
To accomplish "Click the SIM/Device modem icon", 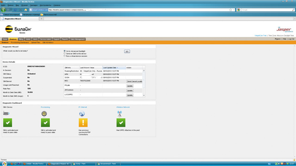I will (6, 113).
